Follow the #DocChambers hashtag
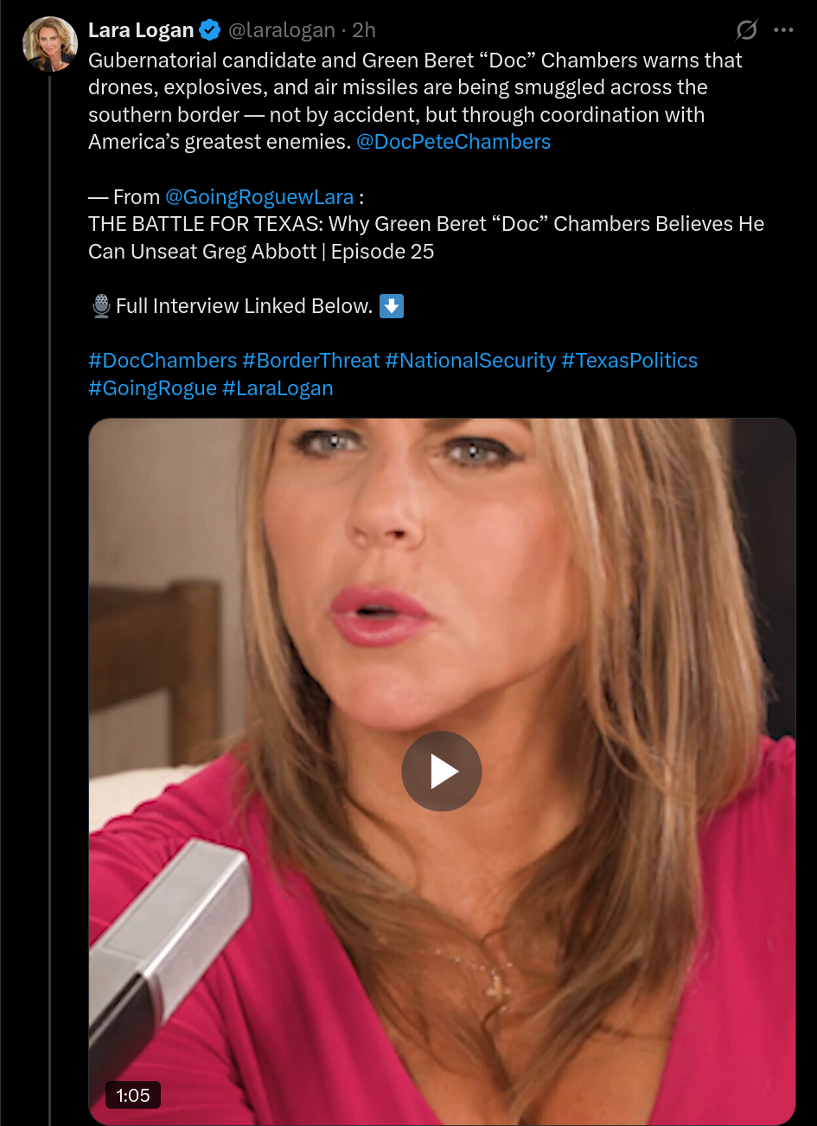The width and height of the screenshot is (817, 1126). click(x=163, y=361)
